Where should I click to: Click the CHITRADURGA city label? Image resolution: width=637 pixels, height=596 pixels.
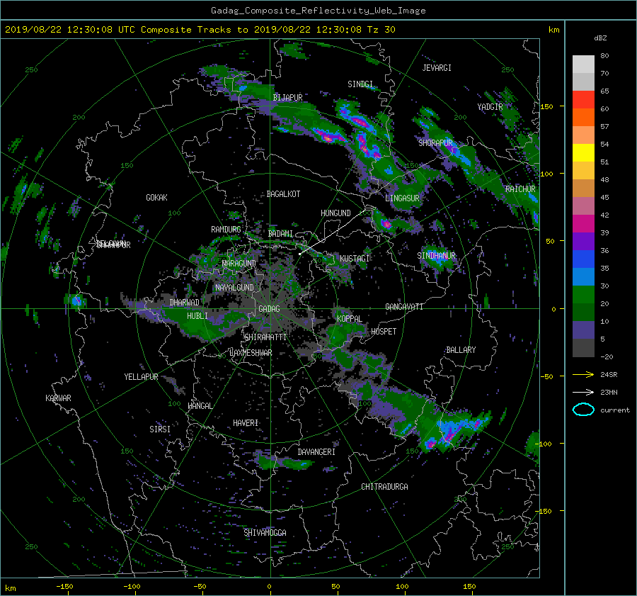(x=384, y=487)
